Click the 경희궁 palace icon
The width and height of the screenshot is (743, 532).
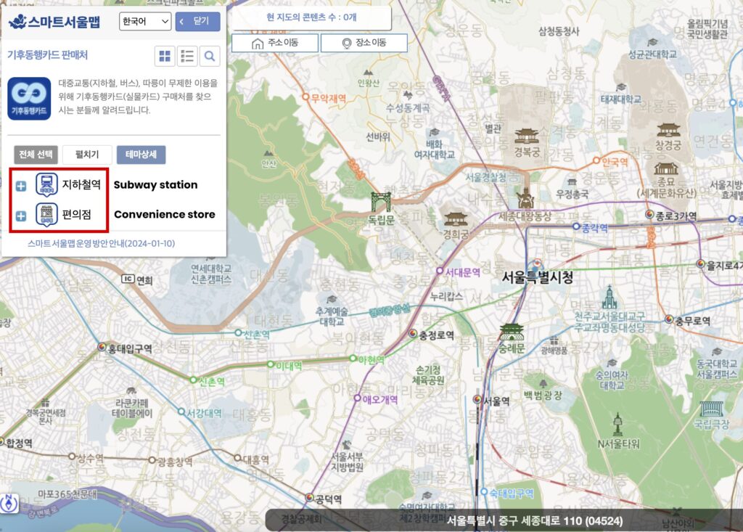(x=456, y=219)
